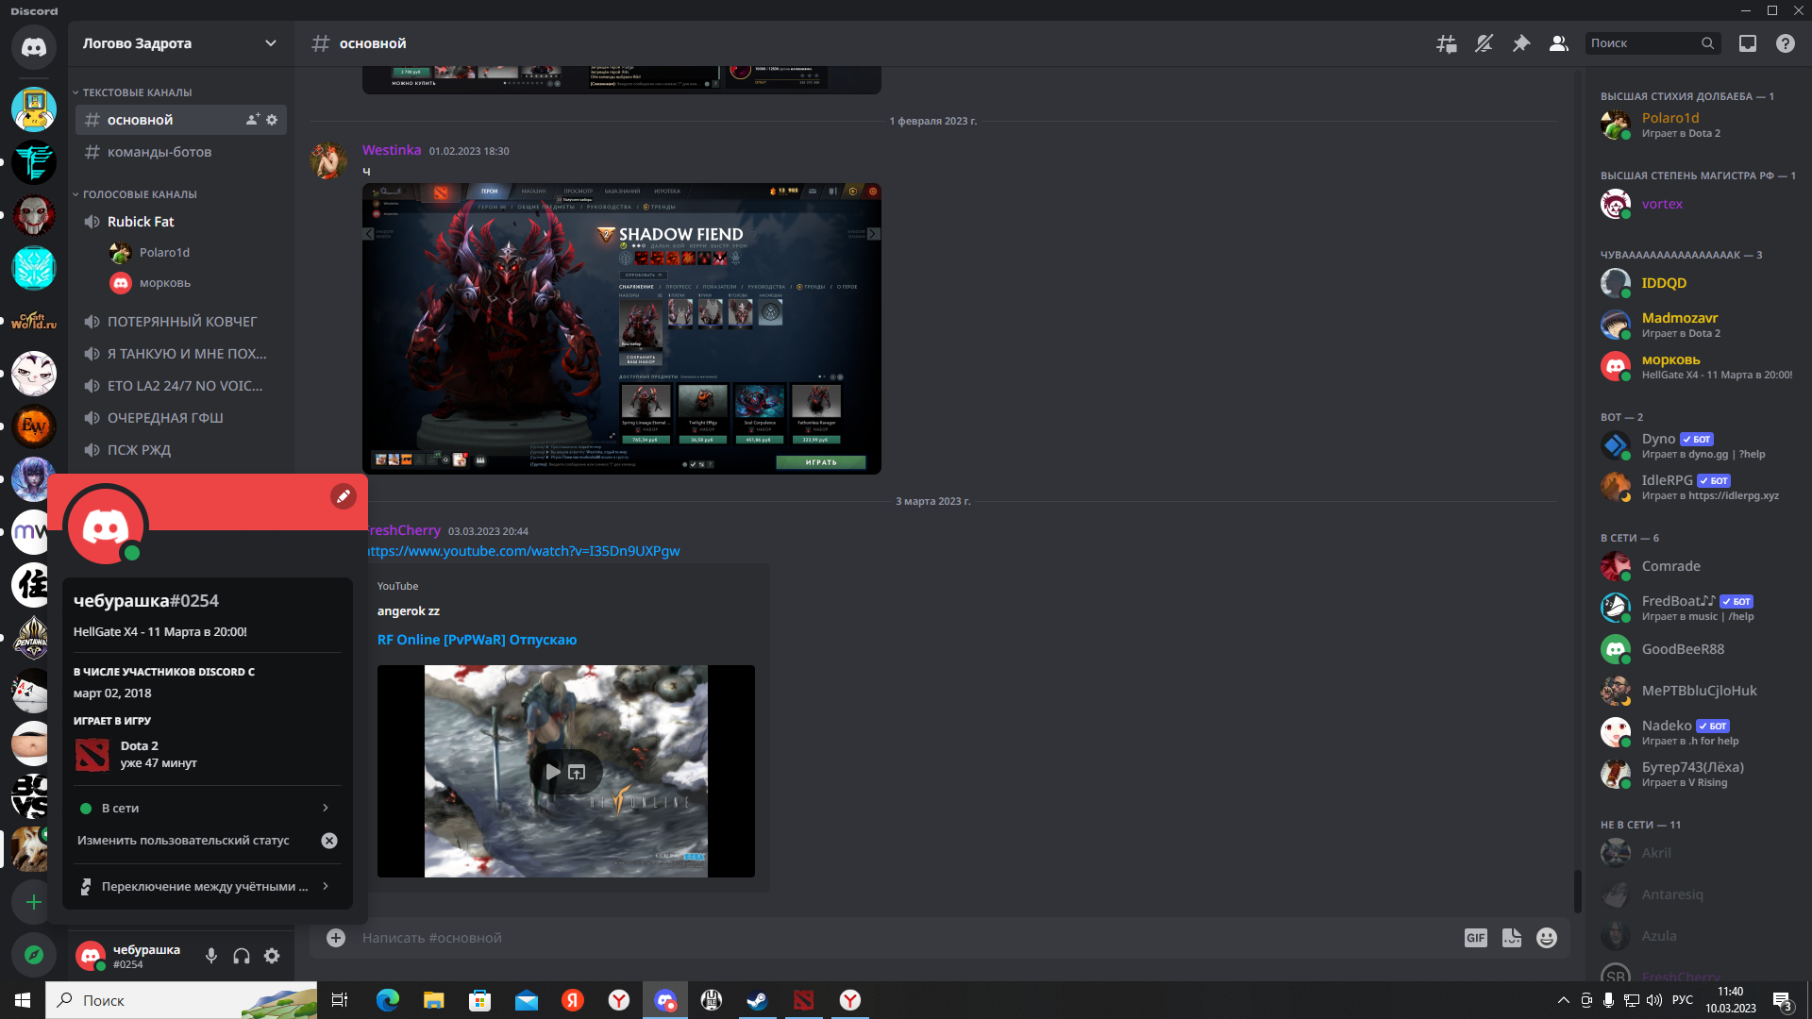Click the angerok zz author link

coord(409,611)
